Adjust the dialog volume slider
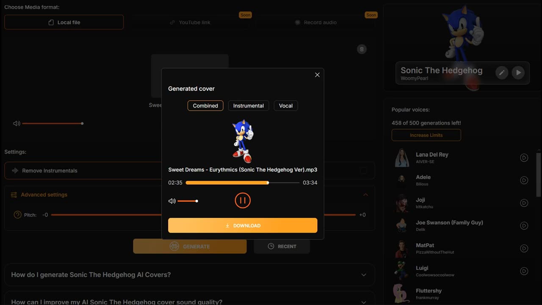This screenshot has width=542, height=305. click(x=187, y=201)
